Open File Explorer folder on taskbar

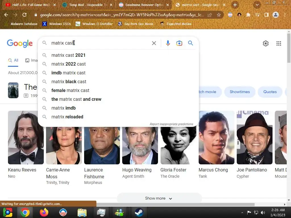point(82,212)
